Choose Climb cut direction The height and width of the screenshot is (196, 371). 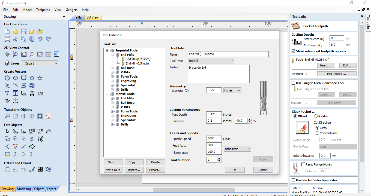click(x=317, y=128)
